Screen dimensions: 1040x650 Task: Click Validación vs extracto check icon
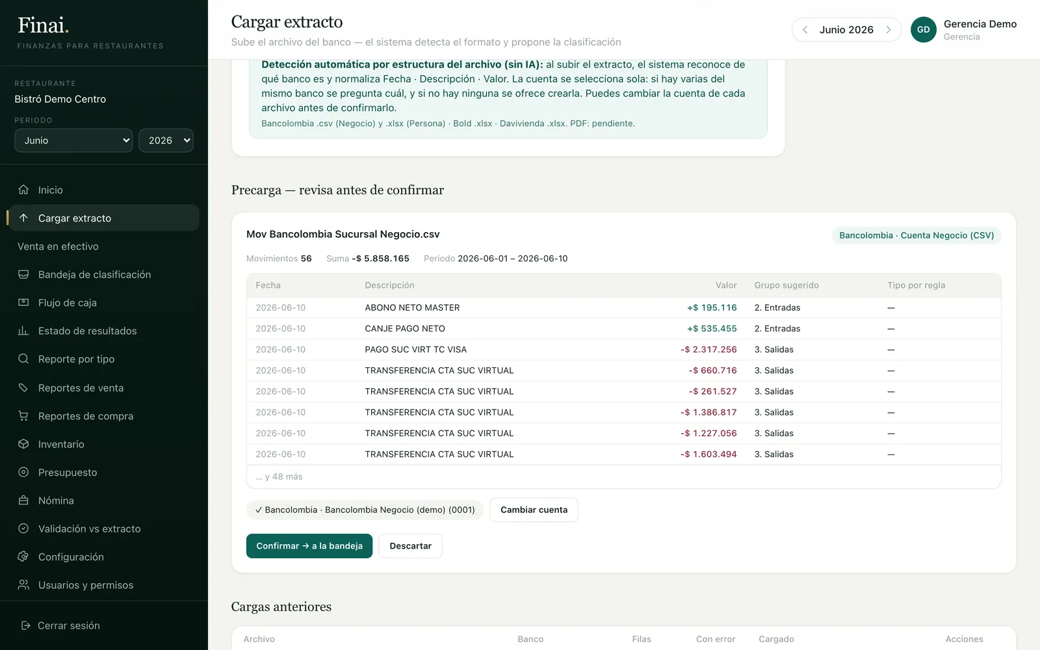(23, 528)
